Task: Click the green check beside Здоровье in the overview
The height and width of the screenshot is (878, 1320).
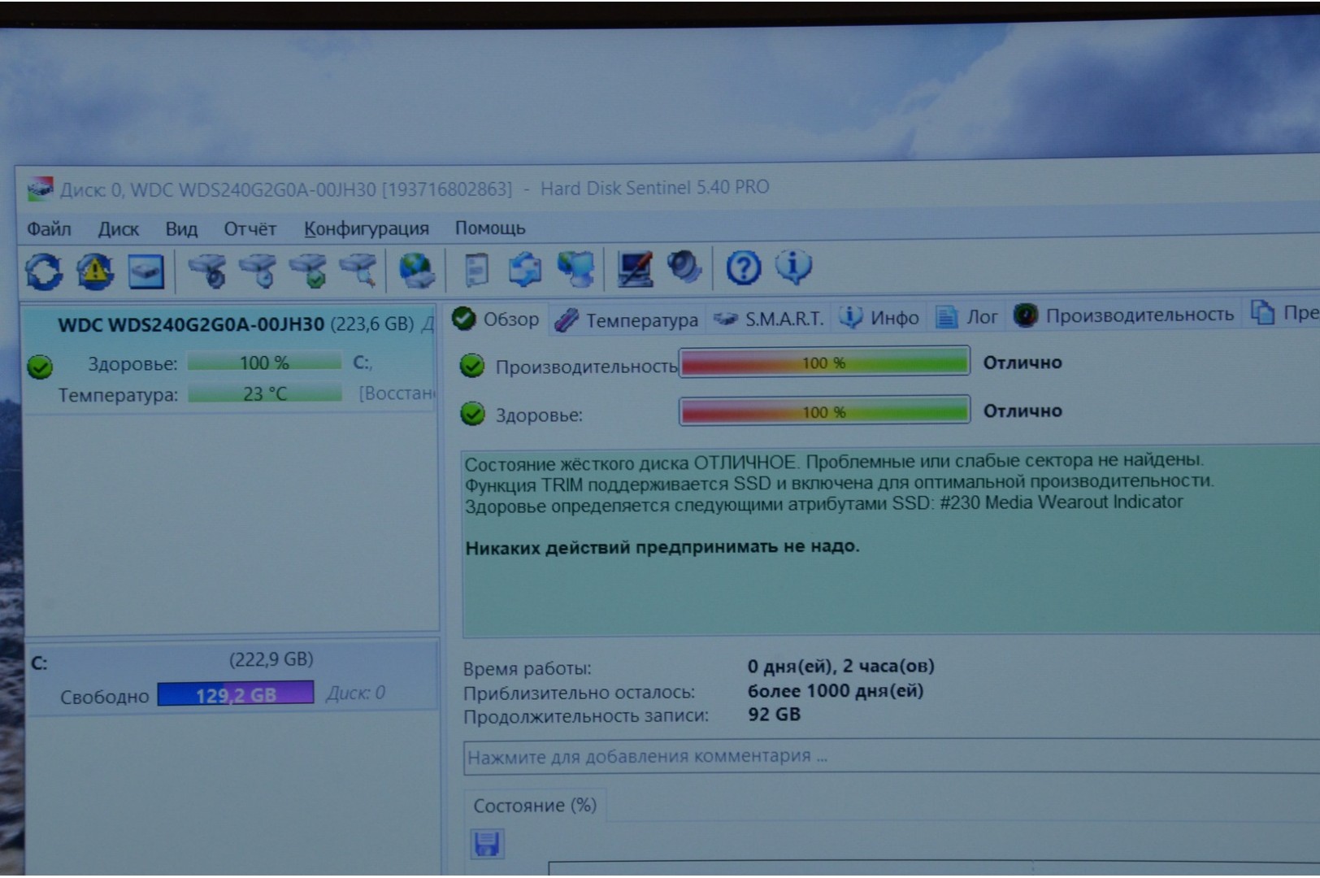Action: click(x=471, y=415)
